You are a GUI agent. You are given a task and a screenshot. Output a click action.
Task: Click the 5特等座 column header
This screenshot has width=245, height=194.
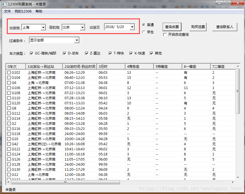point(168,67)
